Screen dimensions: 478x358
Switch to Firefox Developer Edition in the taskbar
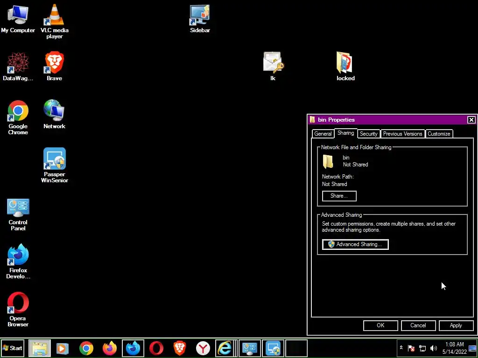133,348
